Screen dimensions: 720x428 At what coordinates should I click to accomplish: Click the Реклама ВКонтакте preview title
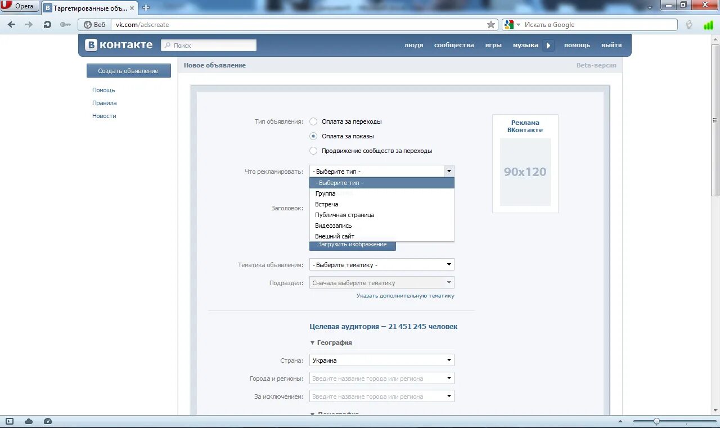[x=525, y=126]
